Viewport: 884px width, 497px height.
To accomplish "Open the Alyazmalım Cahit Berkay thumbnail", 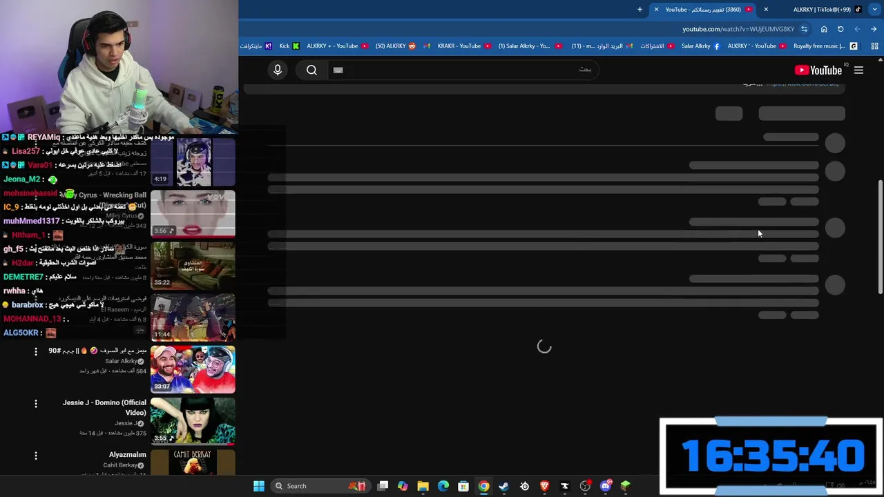I will click(x=193, y=462).
